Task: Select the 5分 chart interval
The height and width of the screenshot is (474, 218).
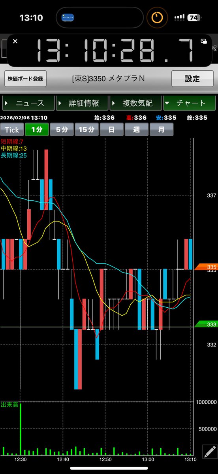Action: [62, 130]
